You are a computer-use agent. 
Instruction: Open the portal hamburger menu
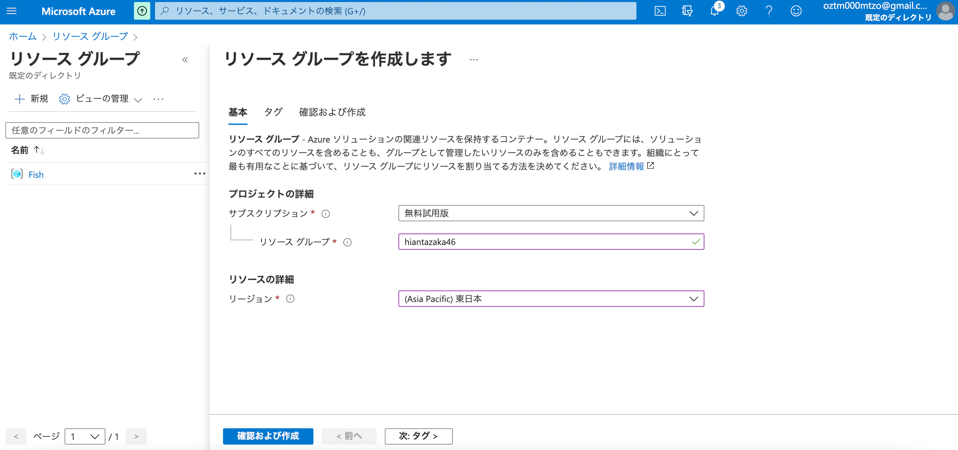(12, 11)
